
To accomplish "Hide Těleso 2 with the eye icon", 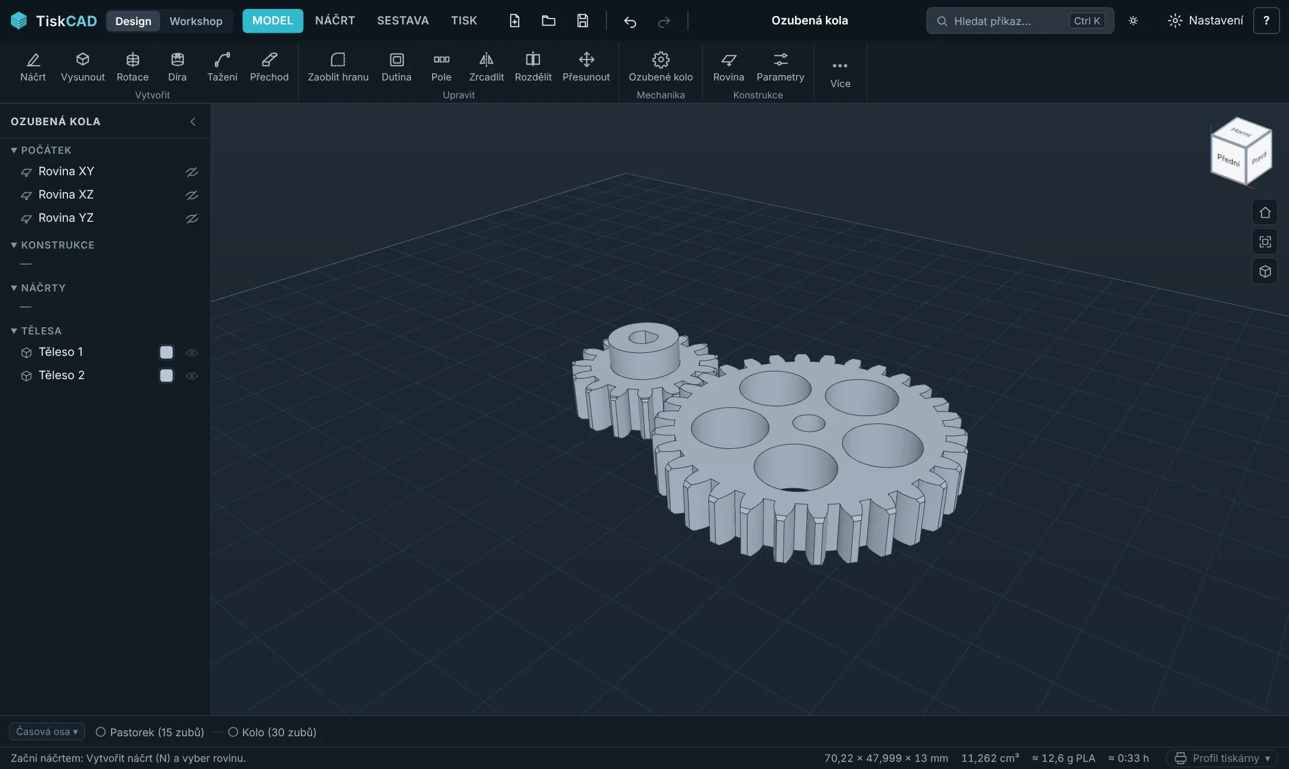I will [192, 376].
